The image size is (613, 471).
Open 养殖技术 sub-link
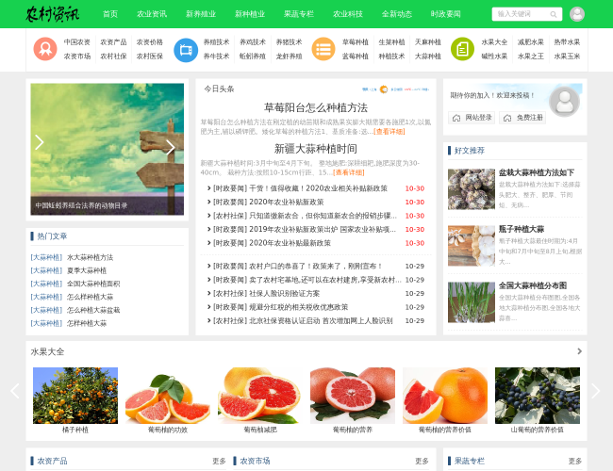pyautogui.click(x=217, y=42)
